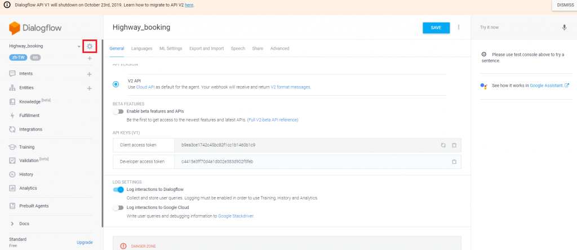Go to Fulfillment page
This screenshot has width=577, height=250.
tap(29, 115)
